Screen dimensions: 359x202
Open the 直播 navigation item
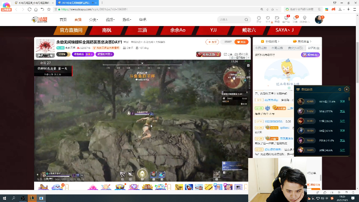tap(78, 20)
